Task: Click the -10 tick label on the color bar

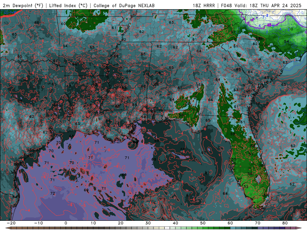Action: (x=38, y=223)
